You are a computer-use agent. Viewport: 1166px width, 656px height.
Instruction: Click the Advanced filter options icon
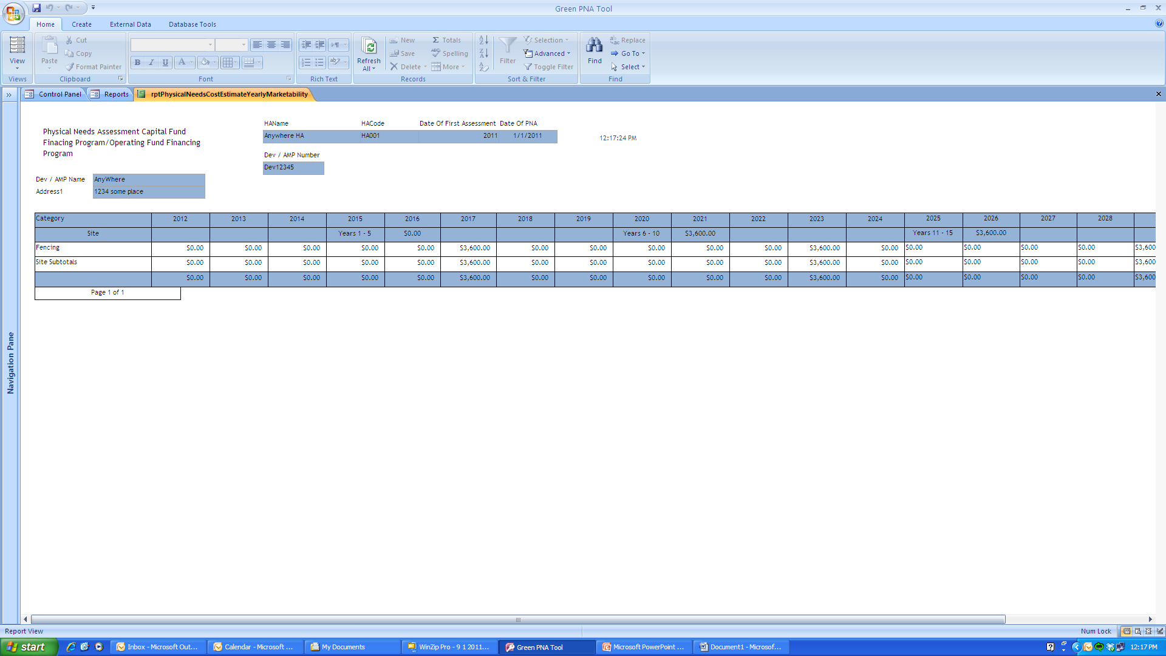click(528, 53)
